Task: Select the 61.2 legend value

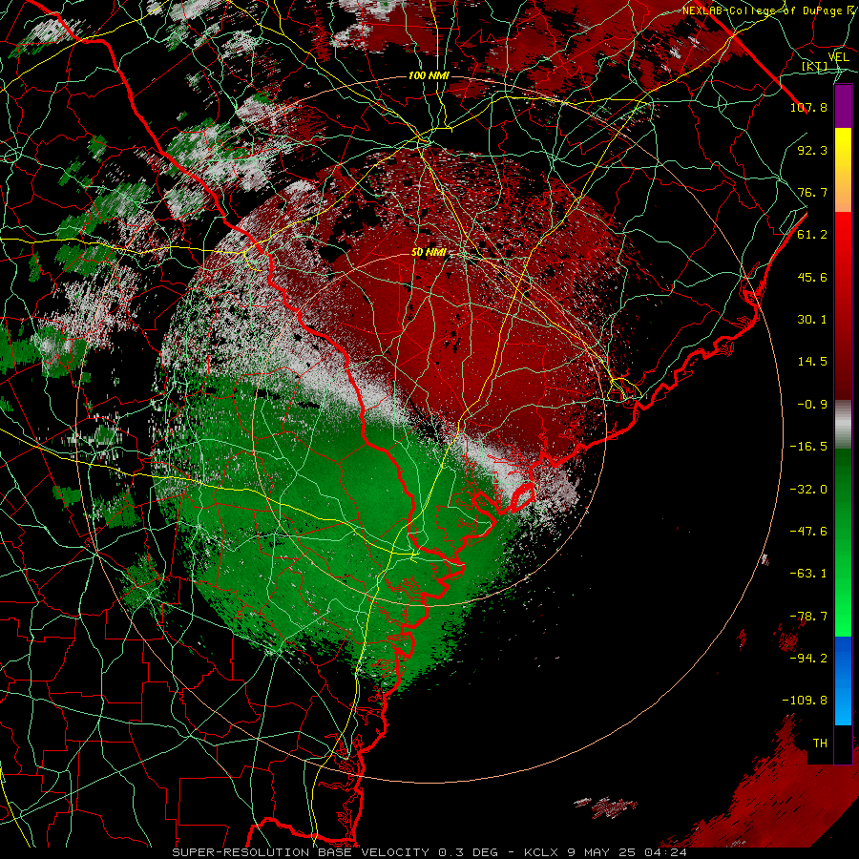Action: click(x=812, y=235)
